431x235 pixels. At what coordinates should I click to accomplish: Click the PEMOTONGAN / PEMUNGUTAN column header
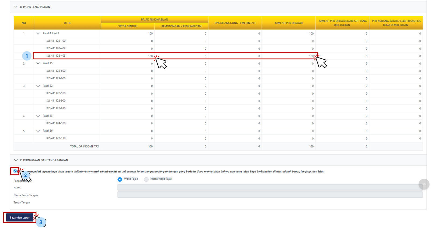pyautogui.click(x=181, y=26)
